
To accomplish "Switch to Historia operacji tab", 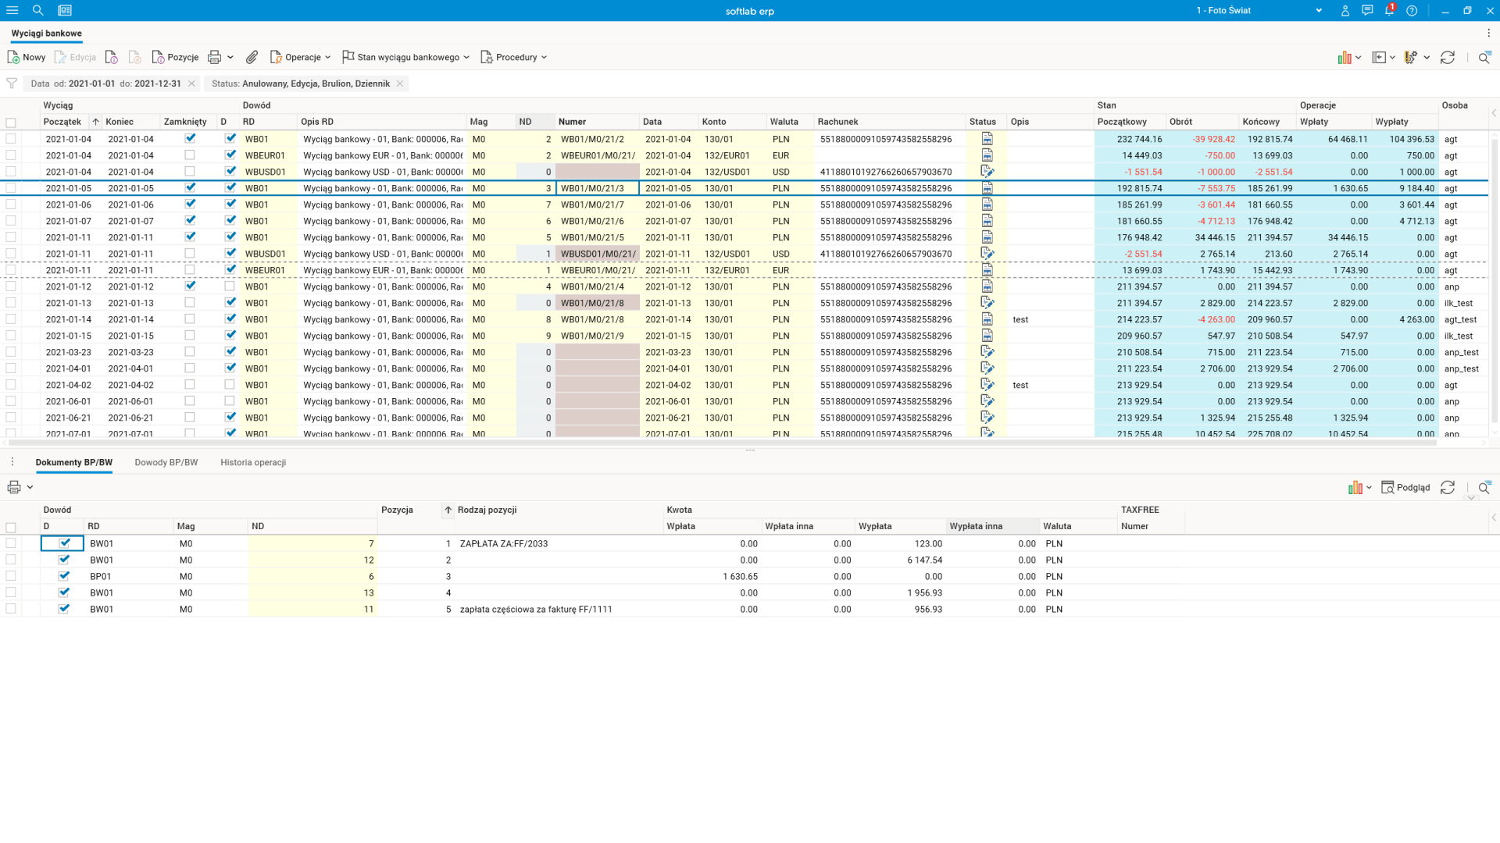I will 253,462.
